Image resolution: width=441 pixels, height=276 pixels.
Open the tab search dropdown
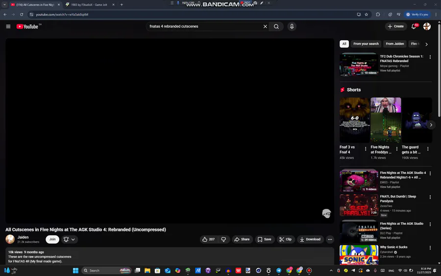4,4
